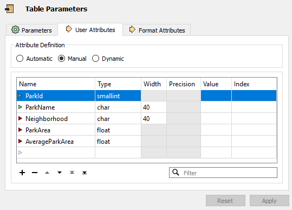292x210 pixels.
Task: Switch to the Parameters tab
Action: tap(32, 30)
